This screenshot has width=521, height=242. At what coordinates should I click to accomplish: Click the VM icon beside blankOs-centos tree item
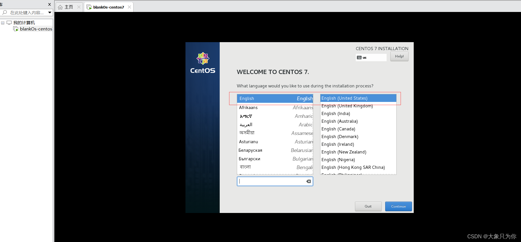point(16,29)
